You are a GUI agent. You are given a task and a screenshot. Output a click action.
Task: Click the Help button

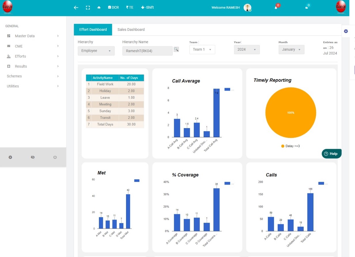click(x=331, y=154)
